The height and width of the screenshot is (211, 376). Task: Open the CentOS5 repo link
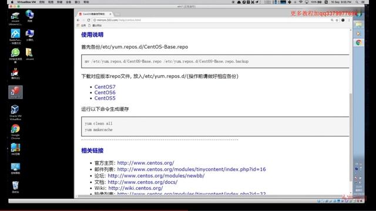click(x=105, y=98)
